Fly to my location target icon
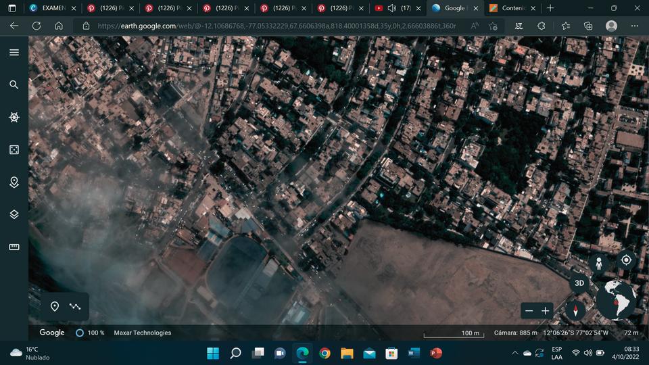Image resolution: width=649 pixels, height=365 pixels. pos(626,260)
